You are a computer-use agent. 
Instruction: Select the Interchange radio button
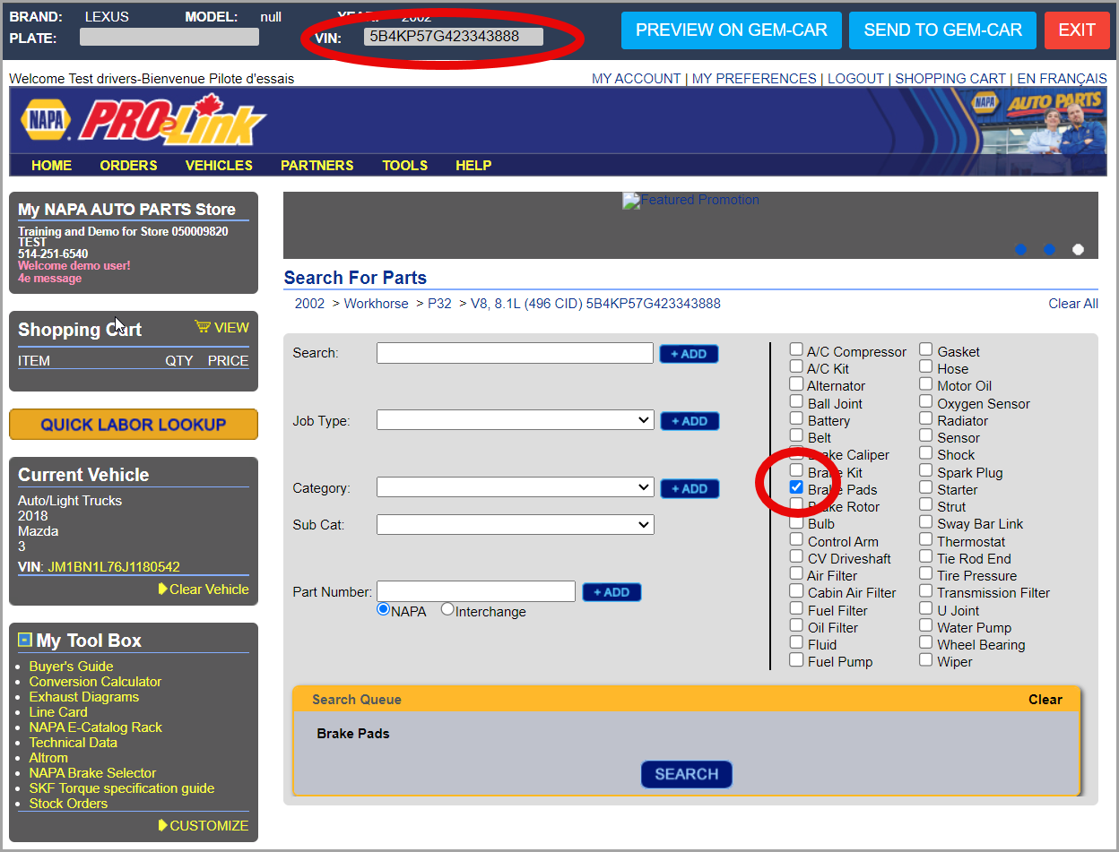coord(447,609)
